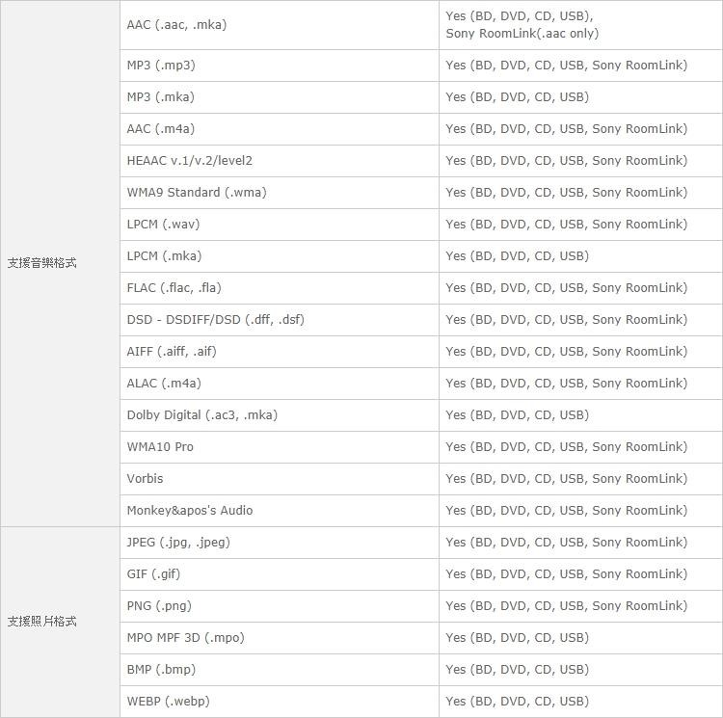
Task: Click the Monkey's Audio format cell
Action: (x=280, y=511)
